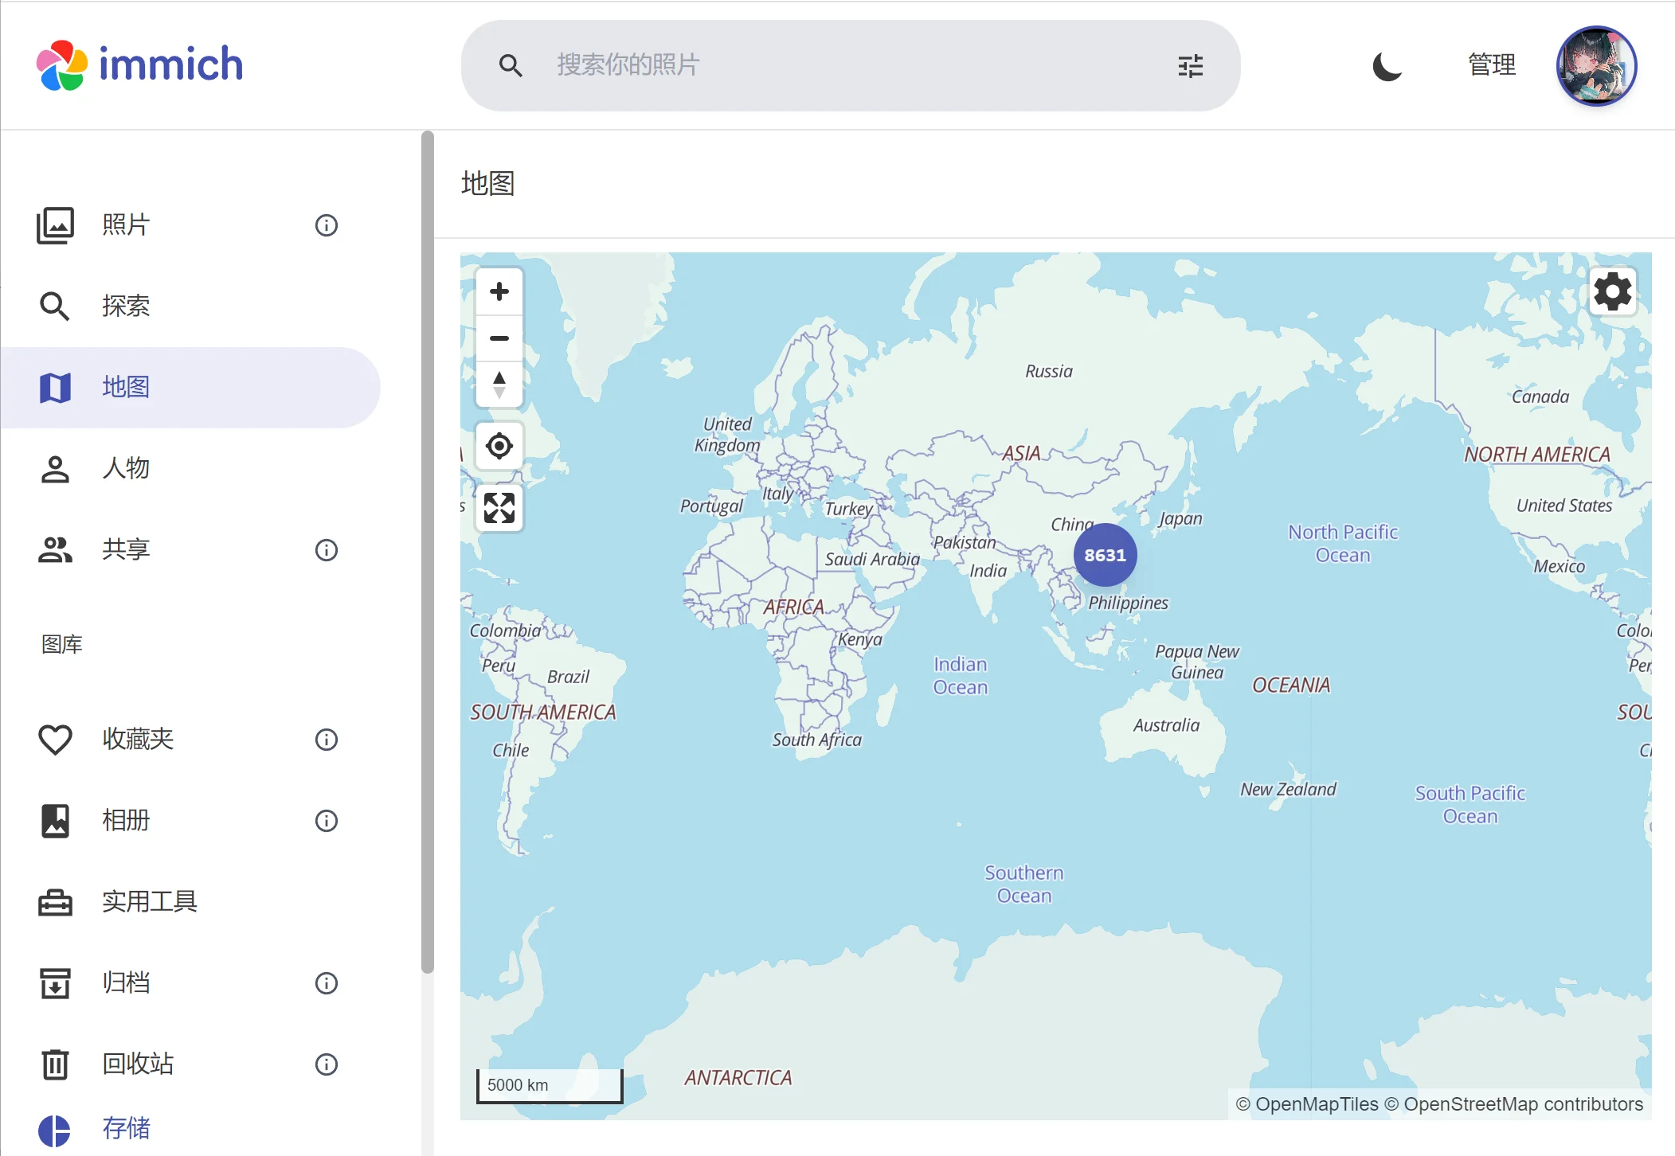Open map settings gear
Screen dimensions: 1675x1156
pyautogui.click(x=1612, y=291)
